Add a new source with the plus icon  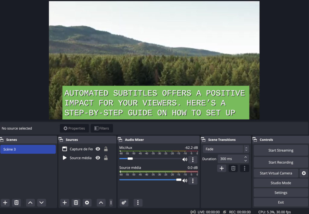(x=65, y=203)
